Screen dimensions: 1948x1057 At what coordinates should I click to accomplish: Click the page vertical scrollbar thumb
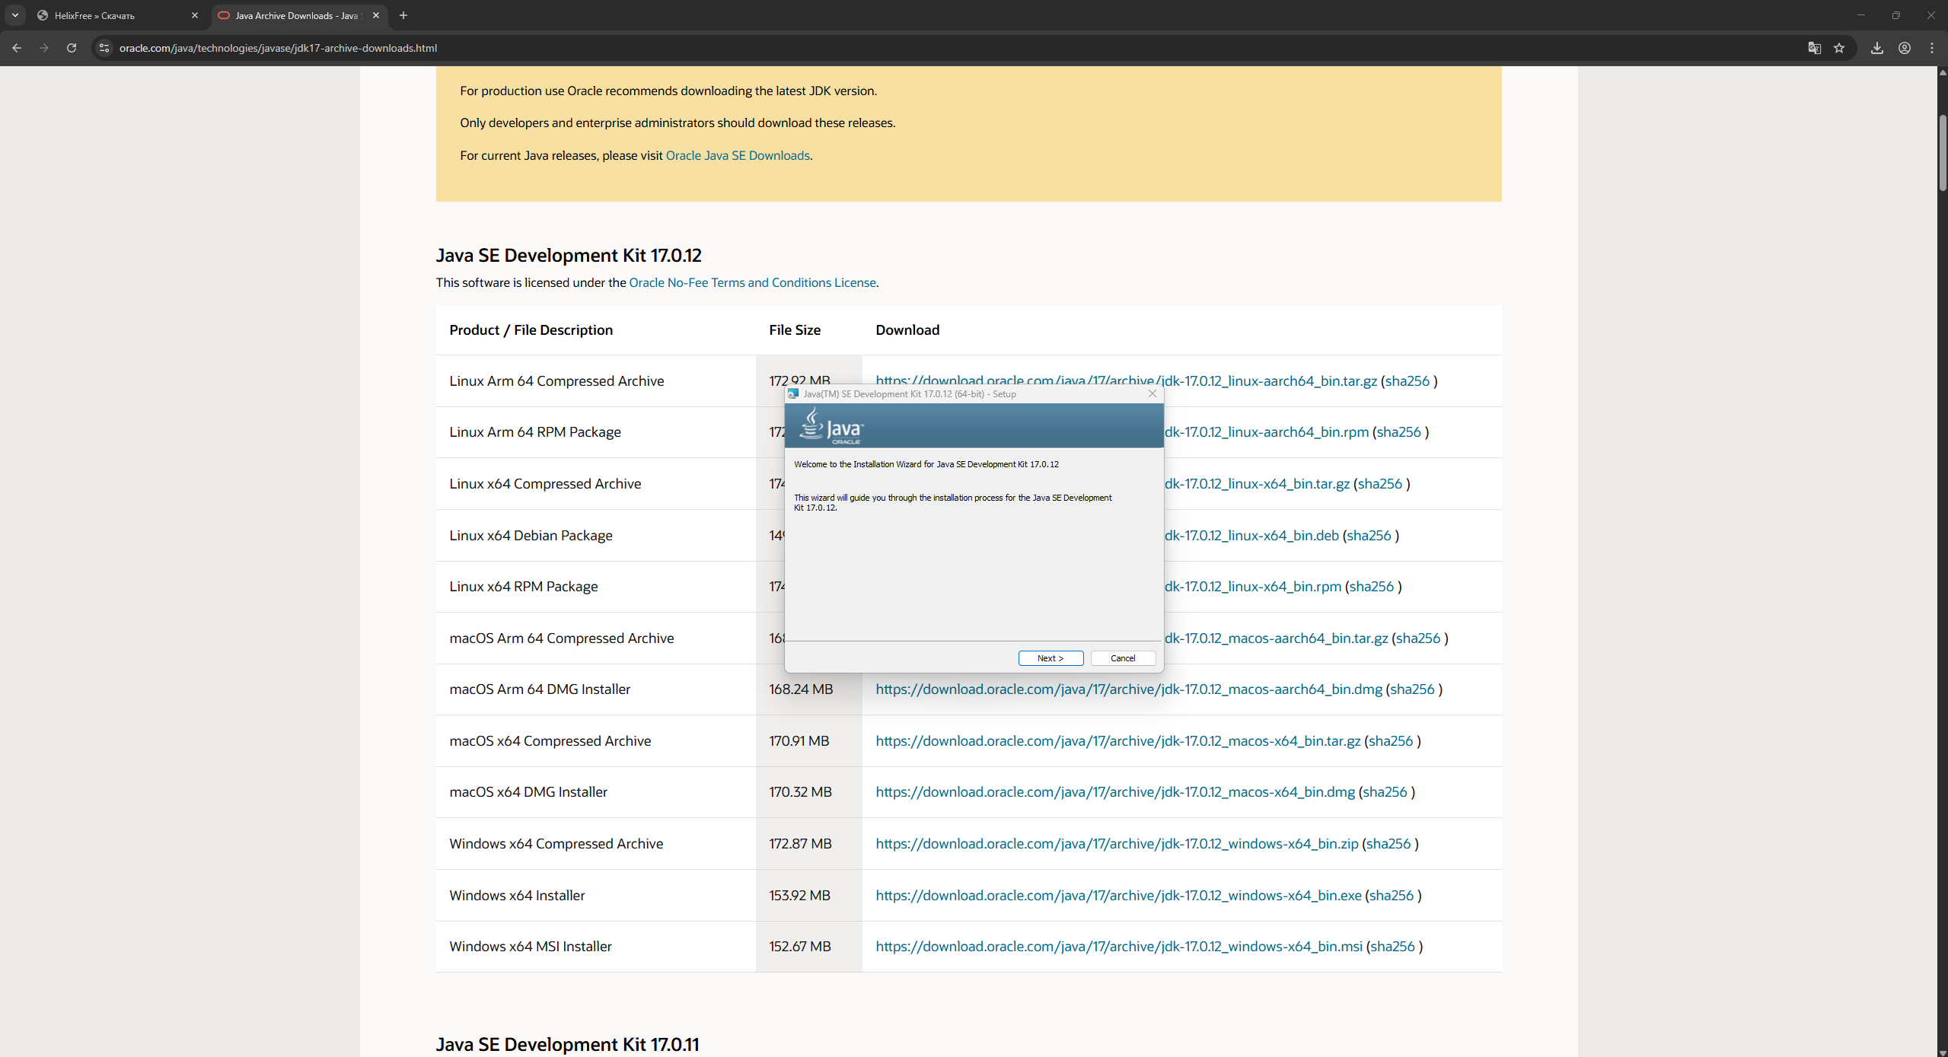click(x=1942, y=152)
